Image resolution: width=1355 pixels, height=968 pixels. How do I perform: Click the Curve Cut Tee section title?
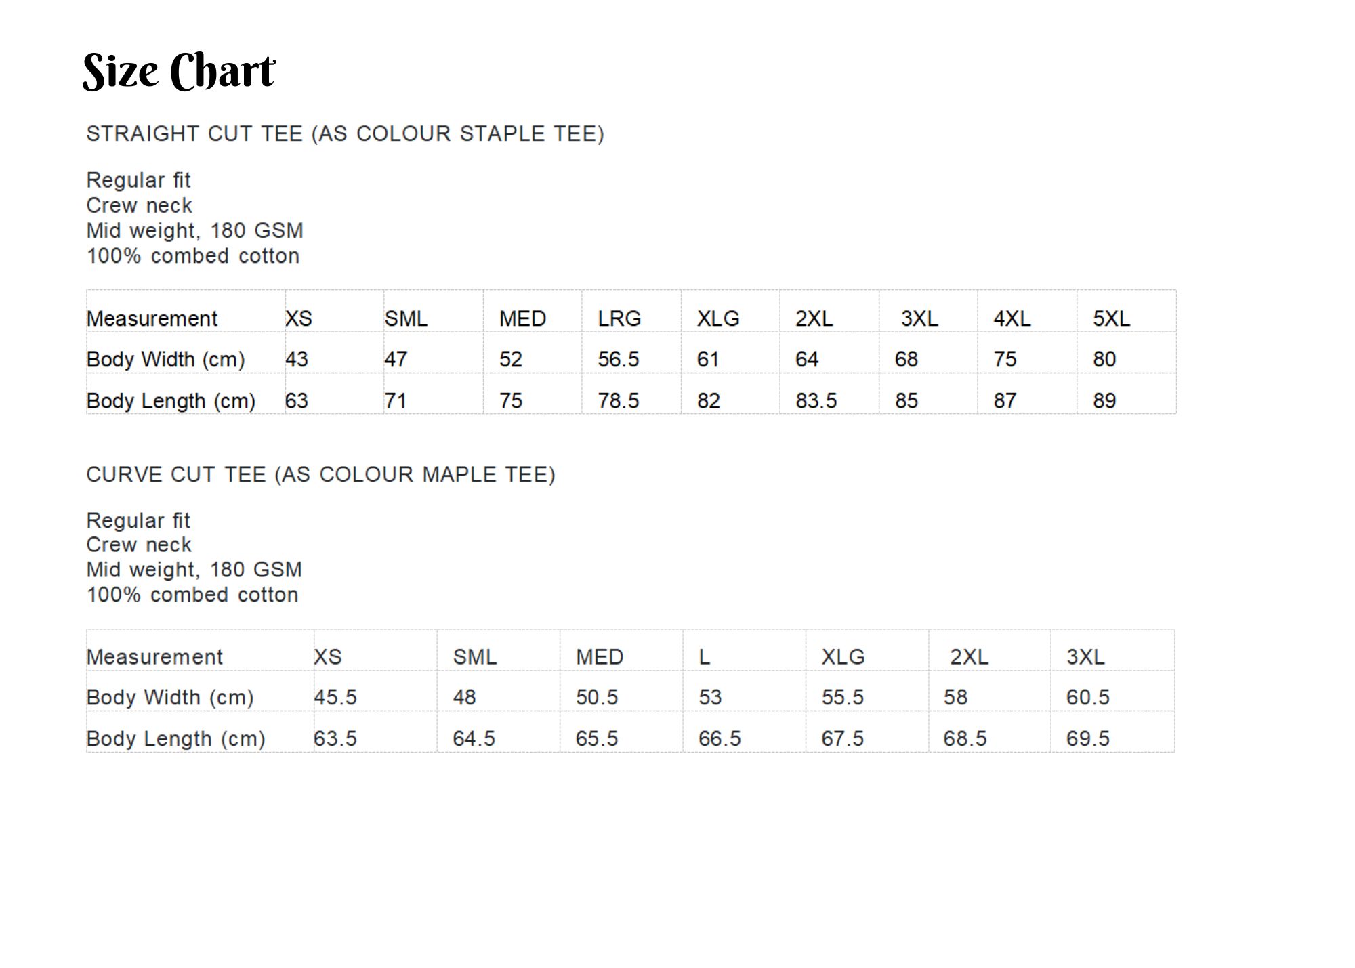pyautogui.click(x=320, y=474)
